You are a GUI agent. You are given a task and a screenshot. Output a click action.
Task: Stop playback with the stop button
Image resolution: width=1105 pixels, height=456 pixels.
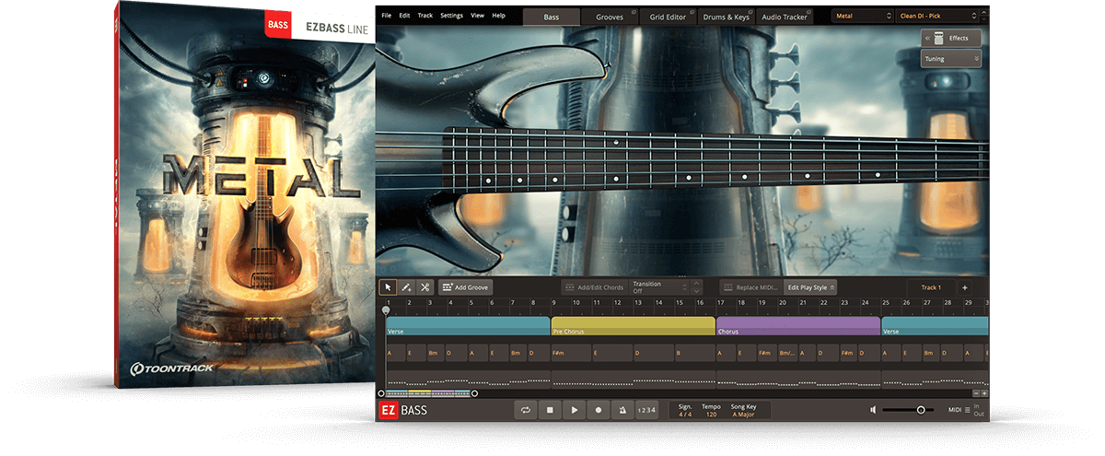[x=550, y=410]
